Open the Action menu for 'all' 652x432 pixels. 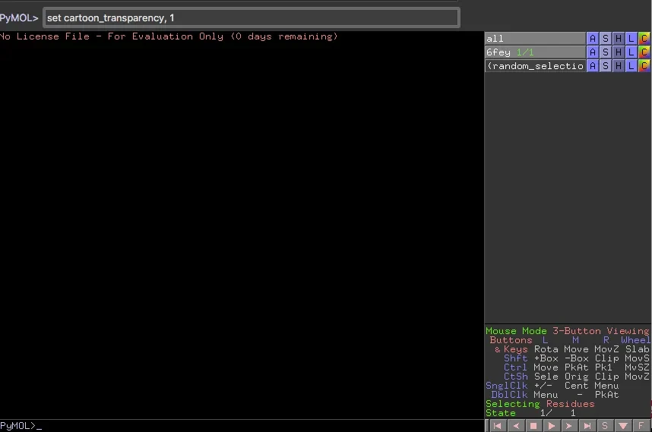593,39
